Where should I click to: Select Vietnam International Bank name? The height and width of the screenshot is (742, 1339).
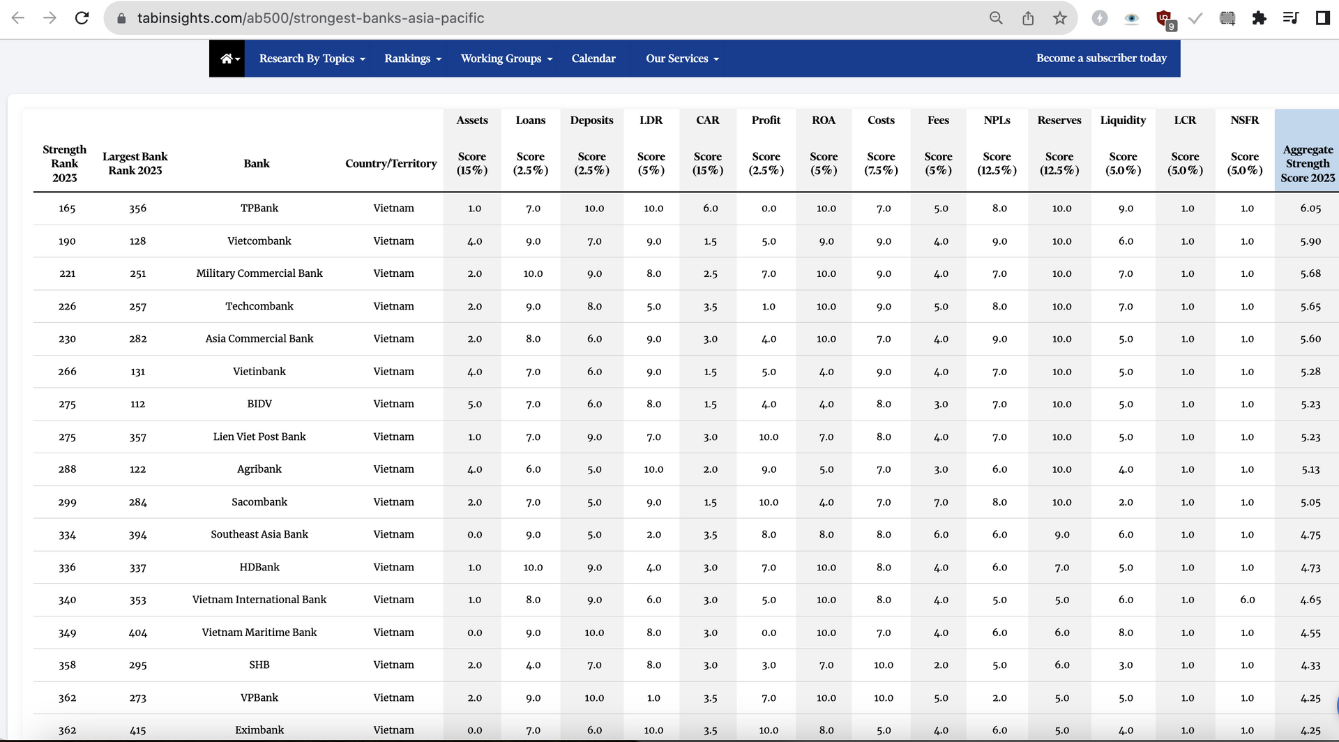[259, 599]
